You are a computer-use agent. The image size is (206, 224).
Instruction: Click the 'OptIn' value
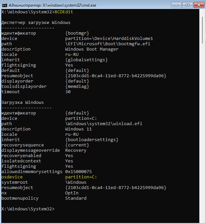click(x=72, y=193)
